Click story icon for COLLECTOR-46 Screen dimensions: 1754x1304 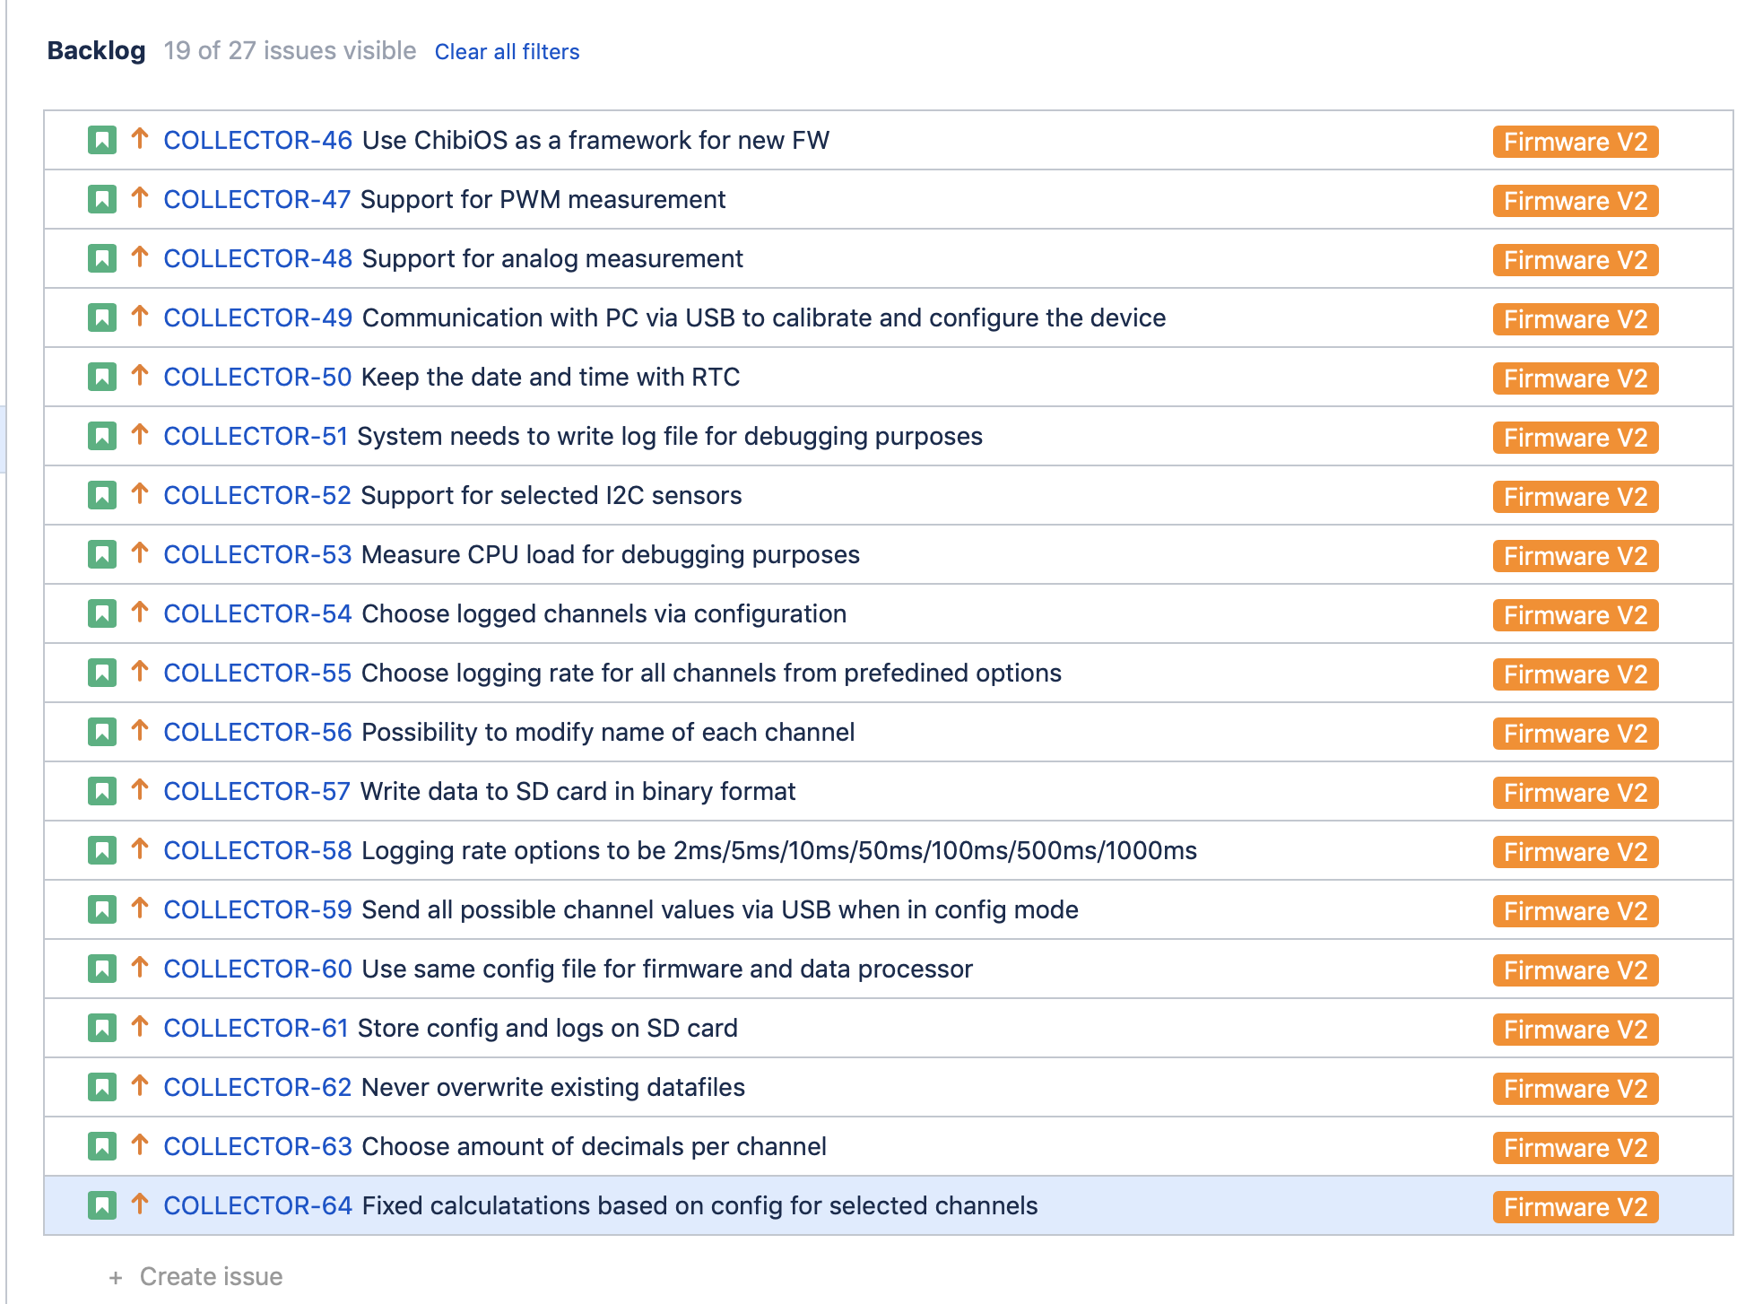(x=102, y=141)
